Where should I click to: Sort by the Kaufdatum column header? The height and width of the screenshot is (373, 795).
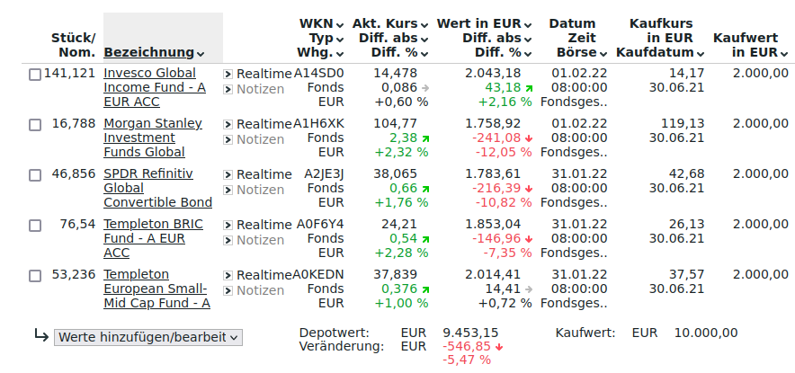(x=656, y=53)
